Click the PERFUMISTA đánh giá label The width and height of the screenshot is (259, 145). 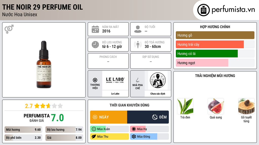37,118
